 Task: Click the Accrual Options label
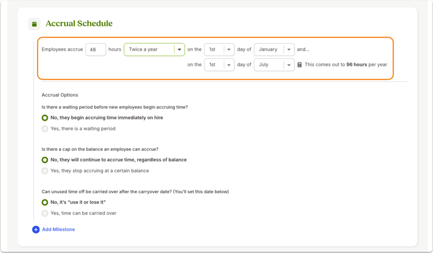(x=60, y=95)
